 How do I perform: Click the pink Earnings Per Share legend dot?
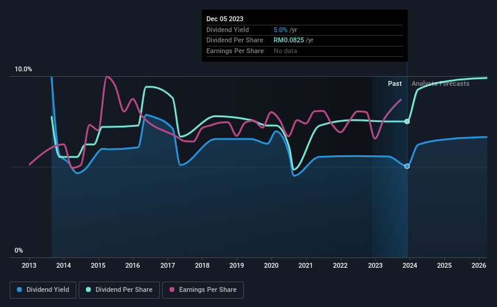pos(172,289)
